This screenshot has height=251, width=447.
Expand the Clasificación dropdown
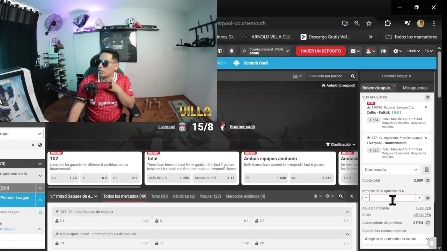(x=341, y=144)
